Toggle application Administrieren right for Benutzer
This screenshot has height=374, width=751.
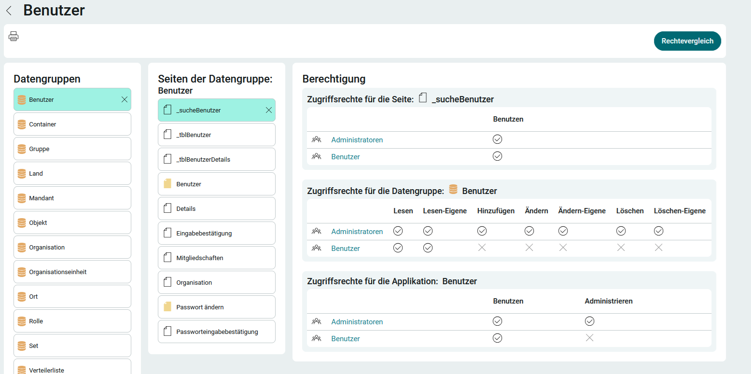589,338
